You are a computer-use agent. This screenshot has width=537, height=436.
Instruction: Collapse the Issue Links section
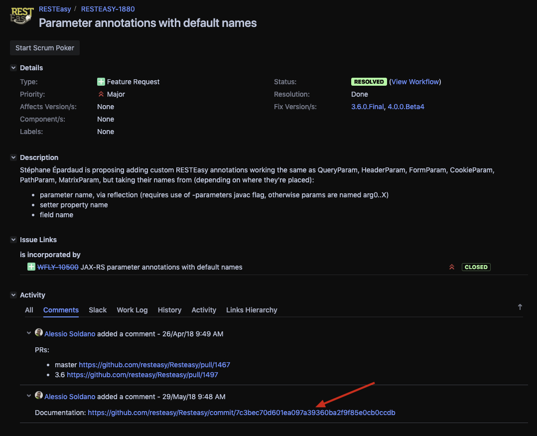13,239
